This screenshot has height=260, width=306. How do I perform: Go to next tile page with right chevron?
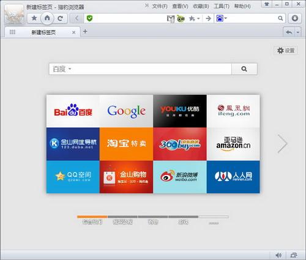[x=283, y=144]
